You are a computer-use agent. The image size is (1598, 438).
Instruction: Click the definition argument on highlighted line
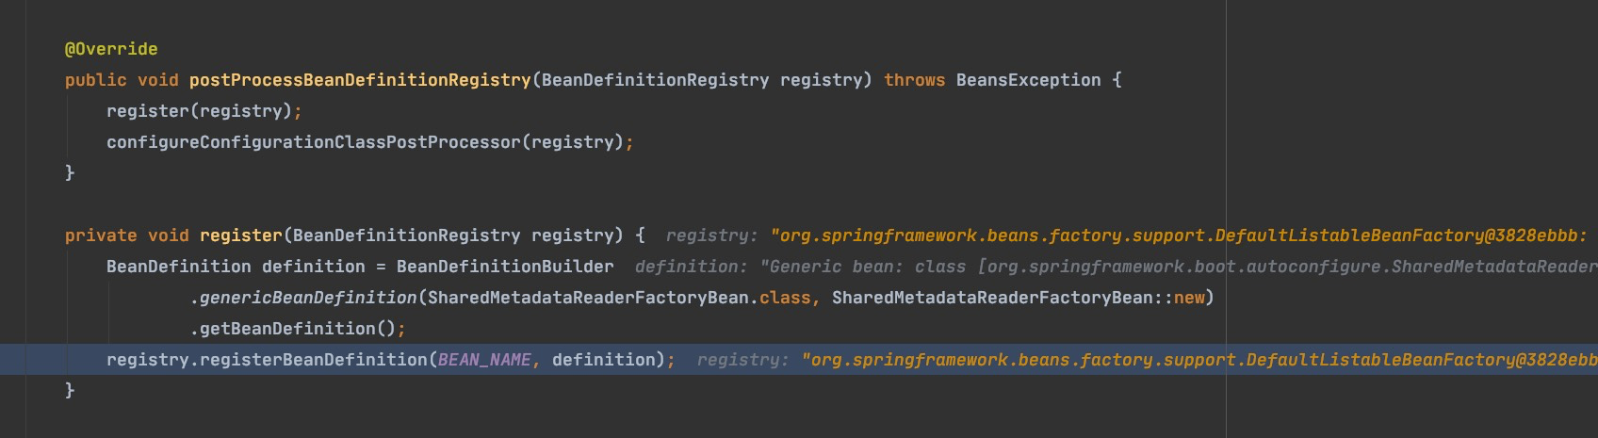point(603,360)
